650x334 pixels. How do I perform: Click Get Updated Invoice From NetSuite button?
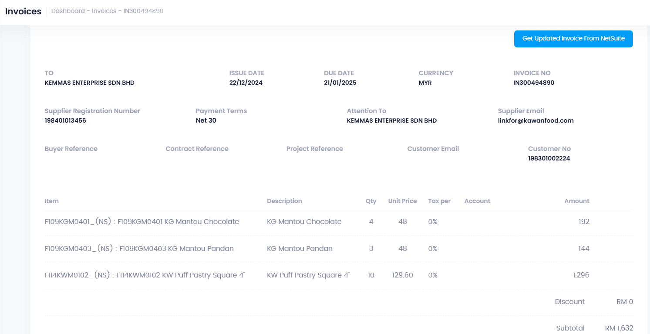coord(573,39)
